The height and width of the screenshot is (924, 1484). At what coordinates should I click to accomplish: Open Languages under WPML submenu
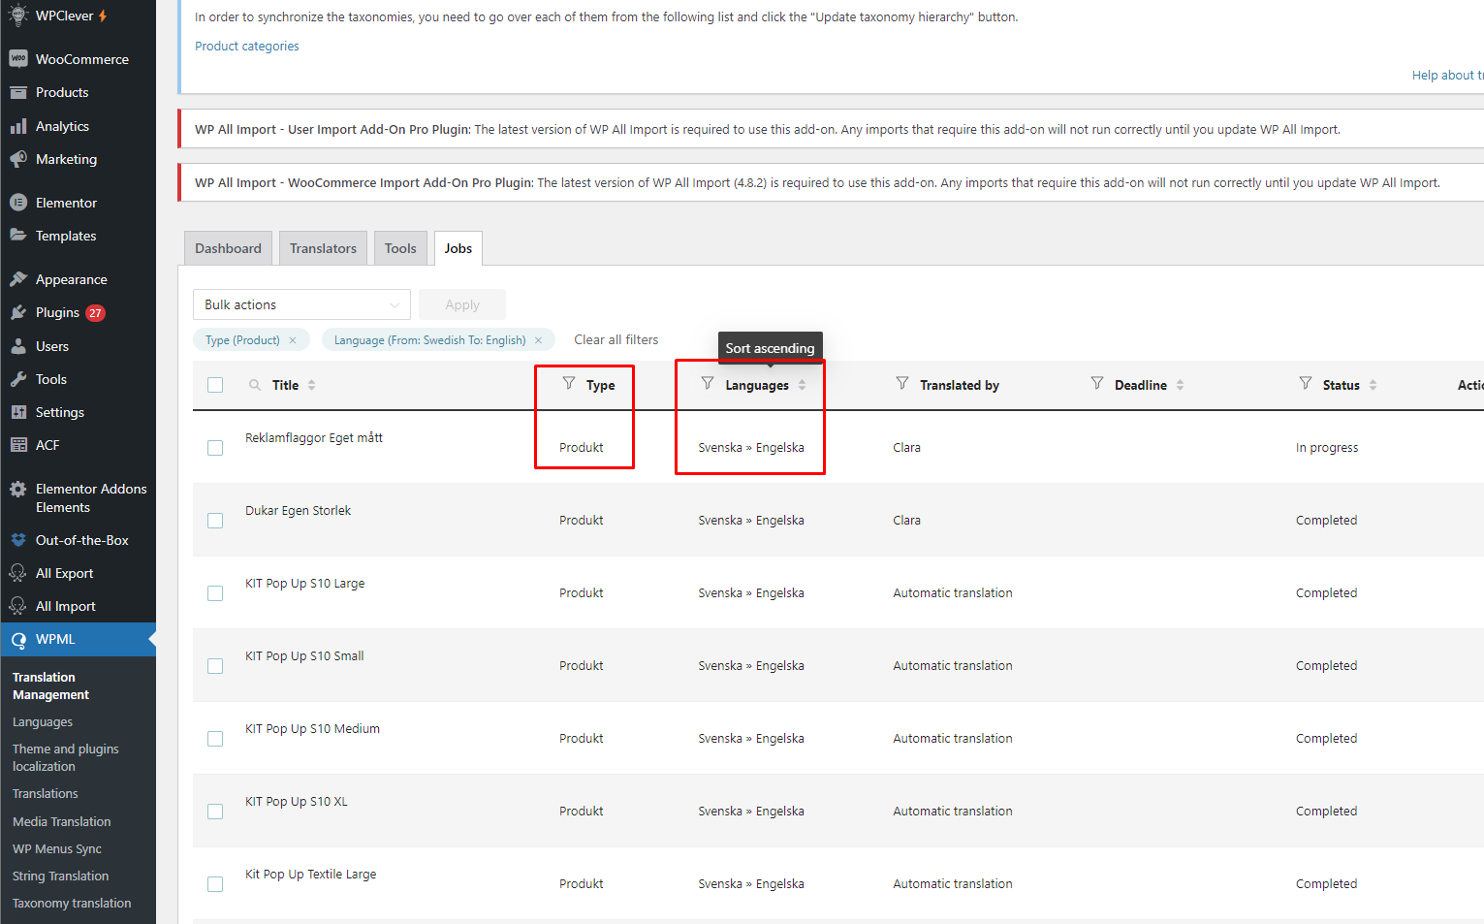(x=43, y=722)
